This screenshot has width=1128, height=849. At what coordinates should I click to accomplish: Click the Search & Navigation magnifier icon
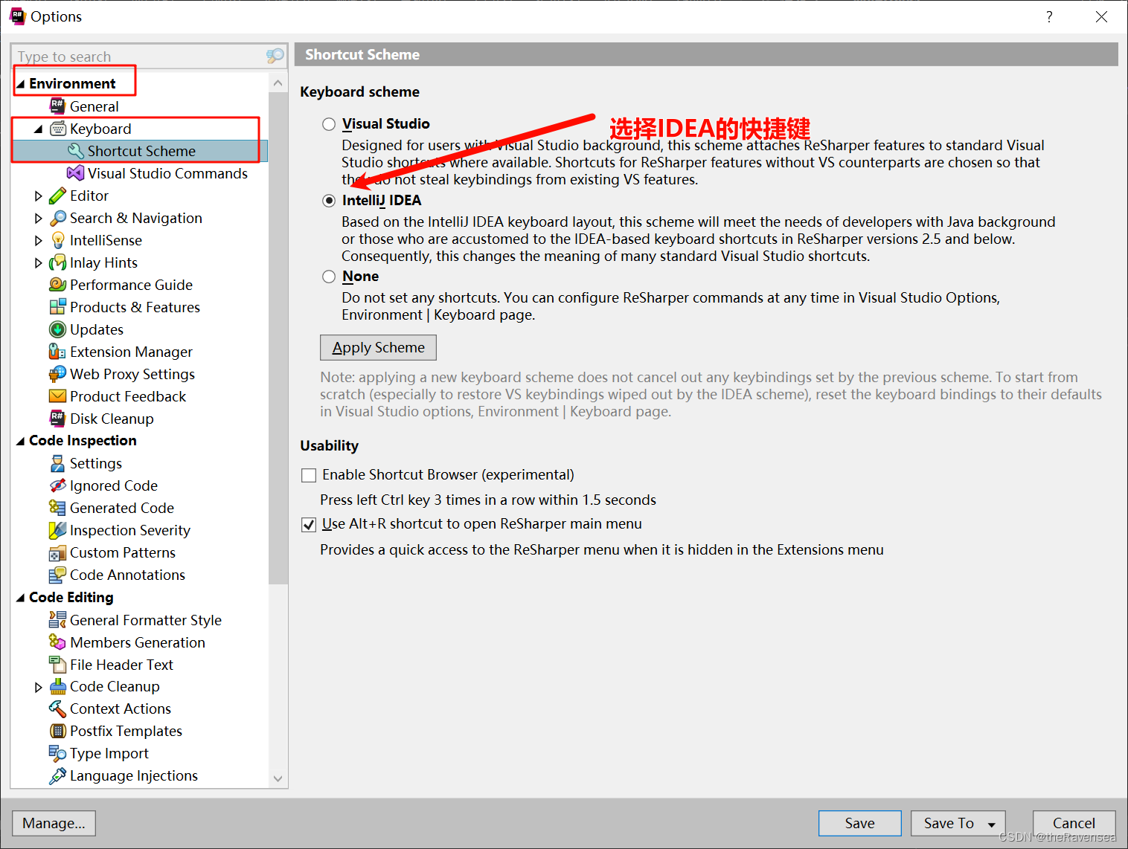(57, 218)
